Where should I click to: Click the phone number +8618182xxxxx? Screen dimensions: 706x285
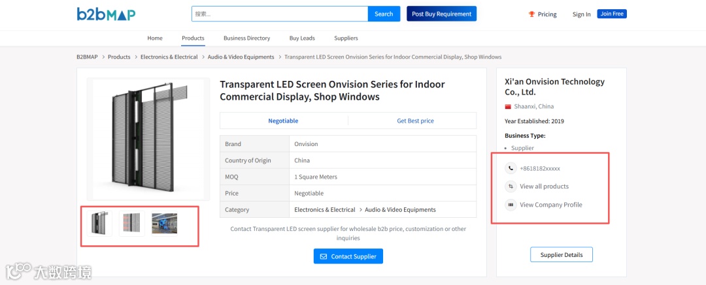(x=540, y=168)
